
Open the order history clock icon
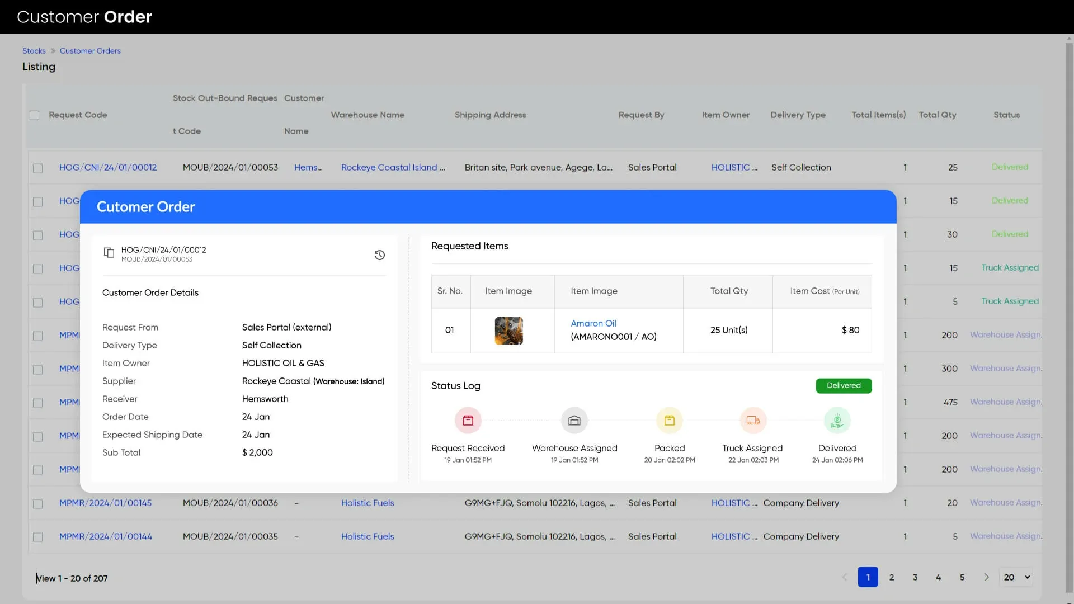click(x=379, y=255)
